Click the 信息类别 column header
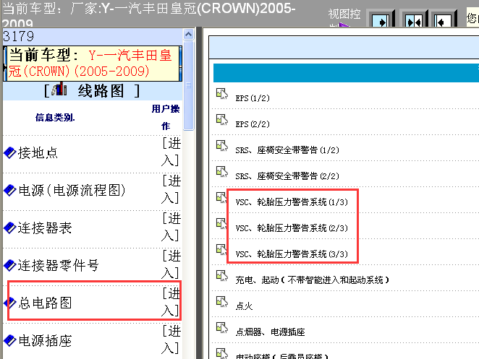The image size is (479, 359). (55, 118)
